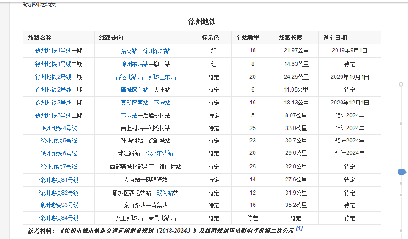Click the 客运北站站 link
Screen dimensions: 408x239
click(x=129, y=77)
